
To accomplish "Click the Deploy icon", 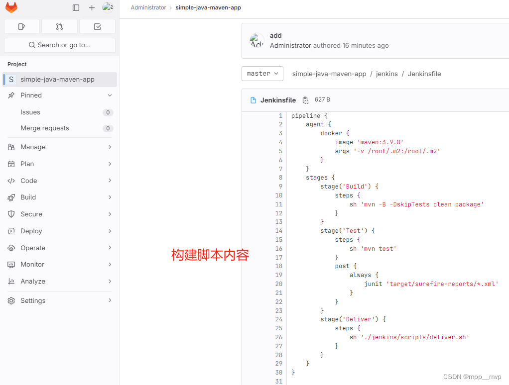I will (x=11, y=231).
